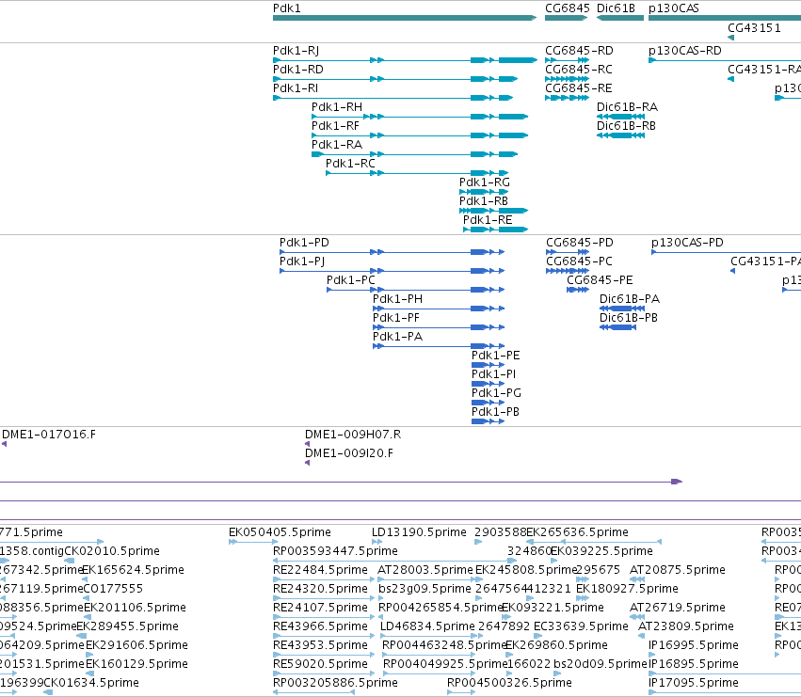Click protein CG6845-PC
Viewport: 801px width, 697px height.
(x=568, y=271)
